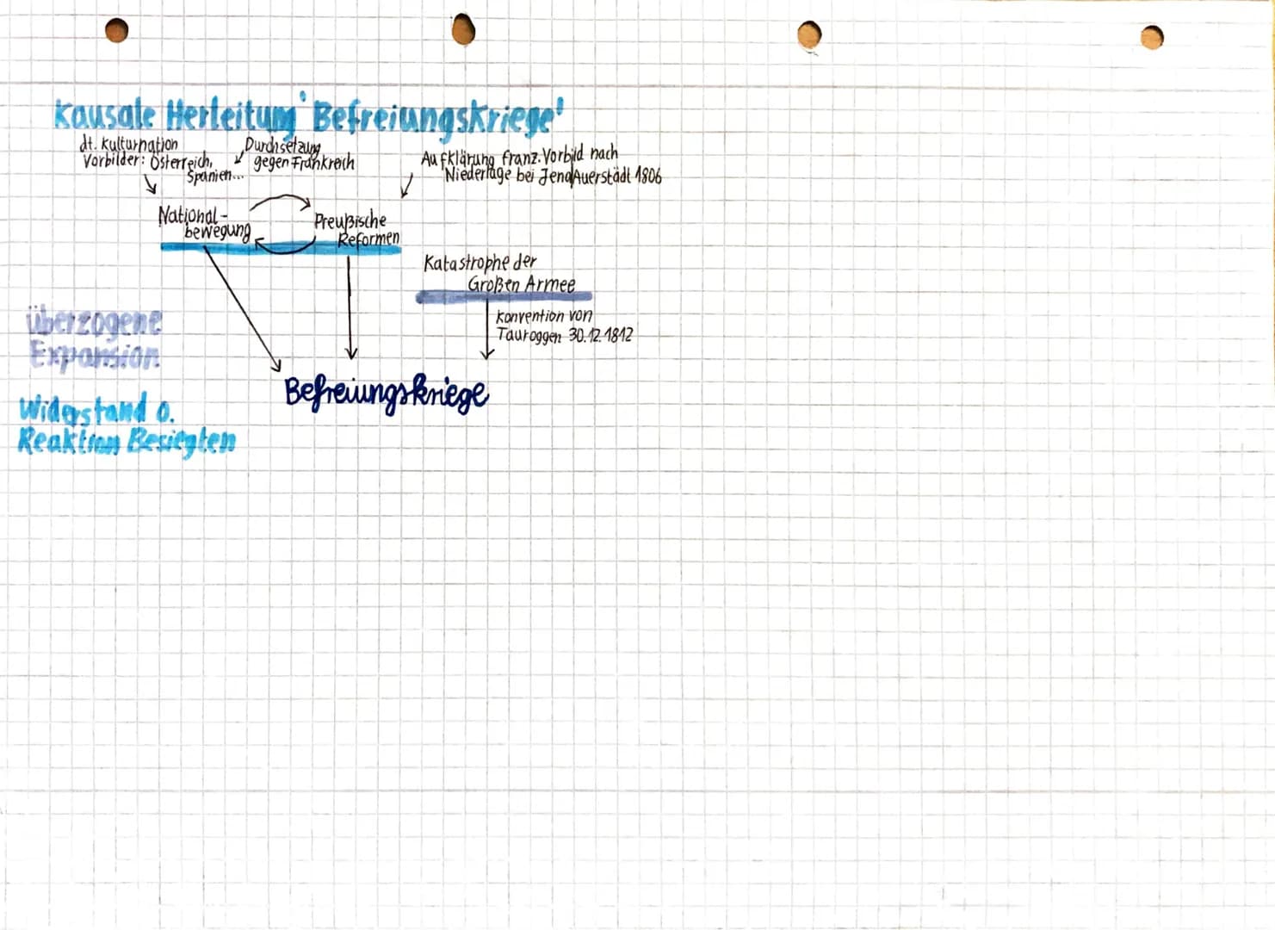
Task: Select the note 'dt. Kulturnation'
Action: [129, 144]
